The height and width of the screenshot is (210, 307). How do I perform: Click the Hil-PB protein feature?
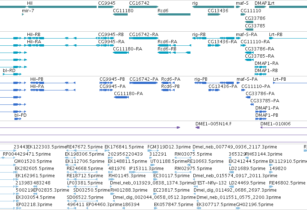(53, 83)
